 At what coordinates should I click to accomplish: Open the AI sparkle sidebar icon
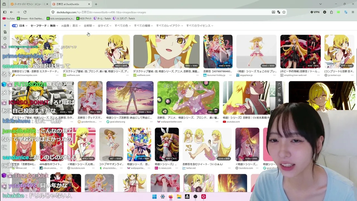coord(5,25)
